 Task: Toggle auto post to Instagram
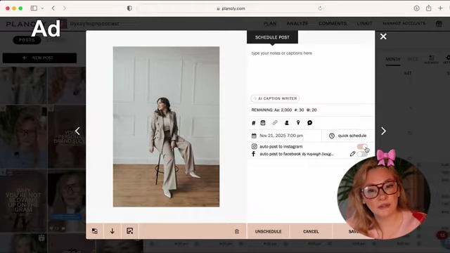click(362, 147)
